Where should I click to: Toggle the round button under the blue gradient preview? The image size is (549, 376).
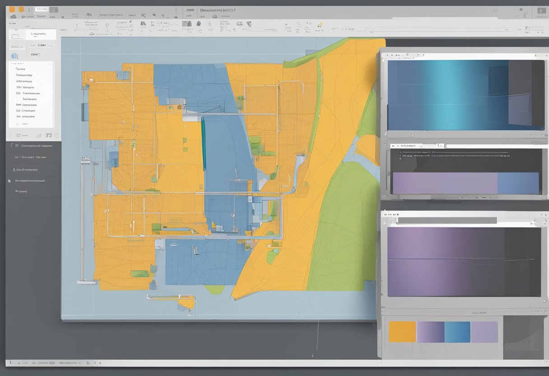(412, 135)
